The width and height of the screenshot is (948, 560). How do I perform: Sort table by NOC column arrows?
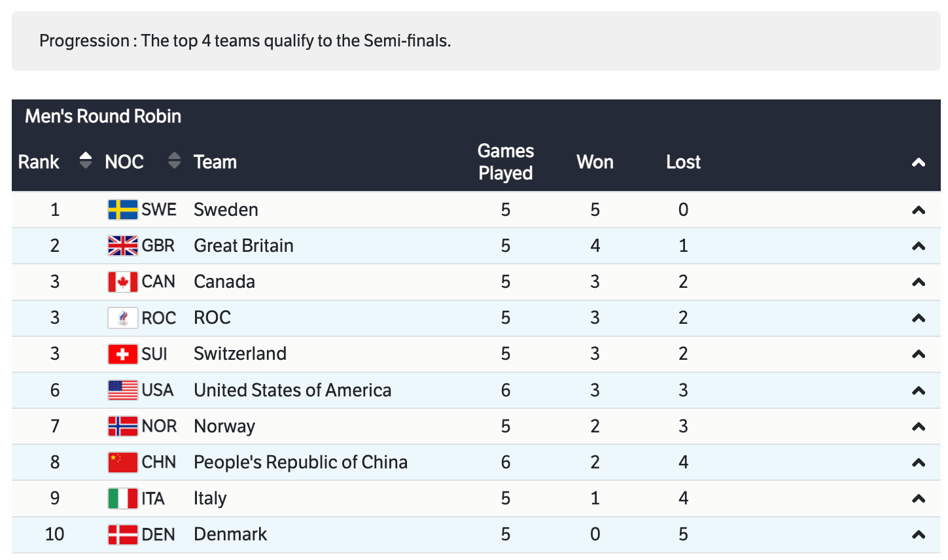(174, 161)
